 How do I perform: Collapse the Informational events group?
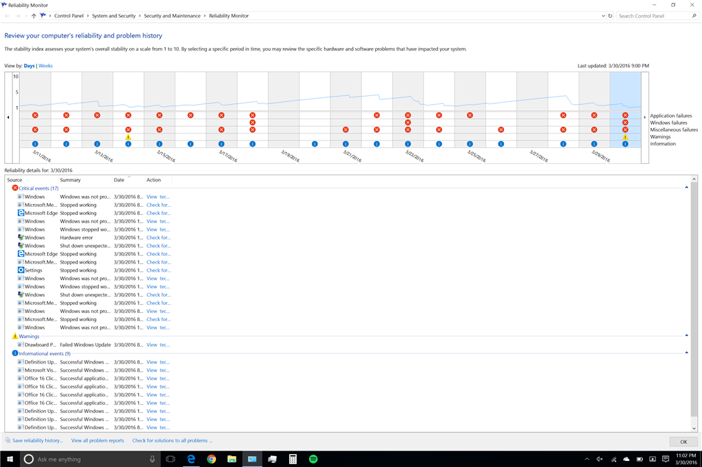pyautogui.click(x=686, y=353)
